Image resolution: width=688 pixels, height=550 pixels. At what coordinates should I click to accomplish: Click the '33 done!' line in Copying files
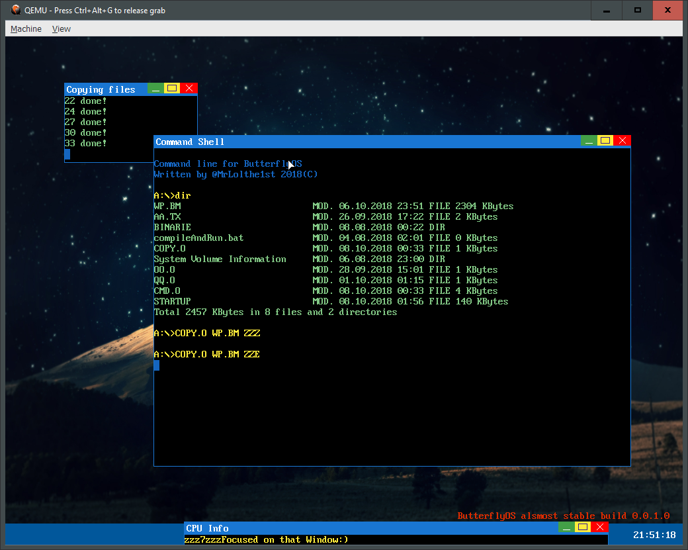[x=85, y=143]
